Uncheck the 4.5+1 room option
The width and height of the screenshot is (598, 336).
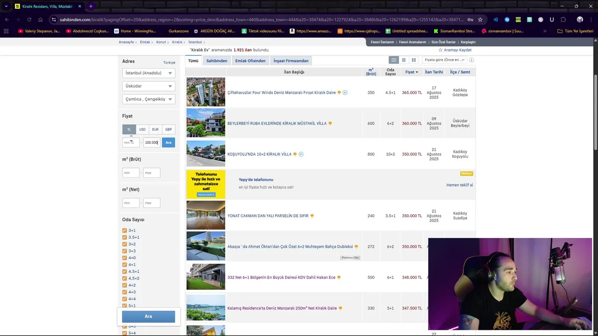(x=125, y=272)
